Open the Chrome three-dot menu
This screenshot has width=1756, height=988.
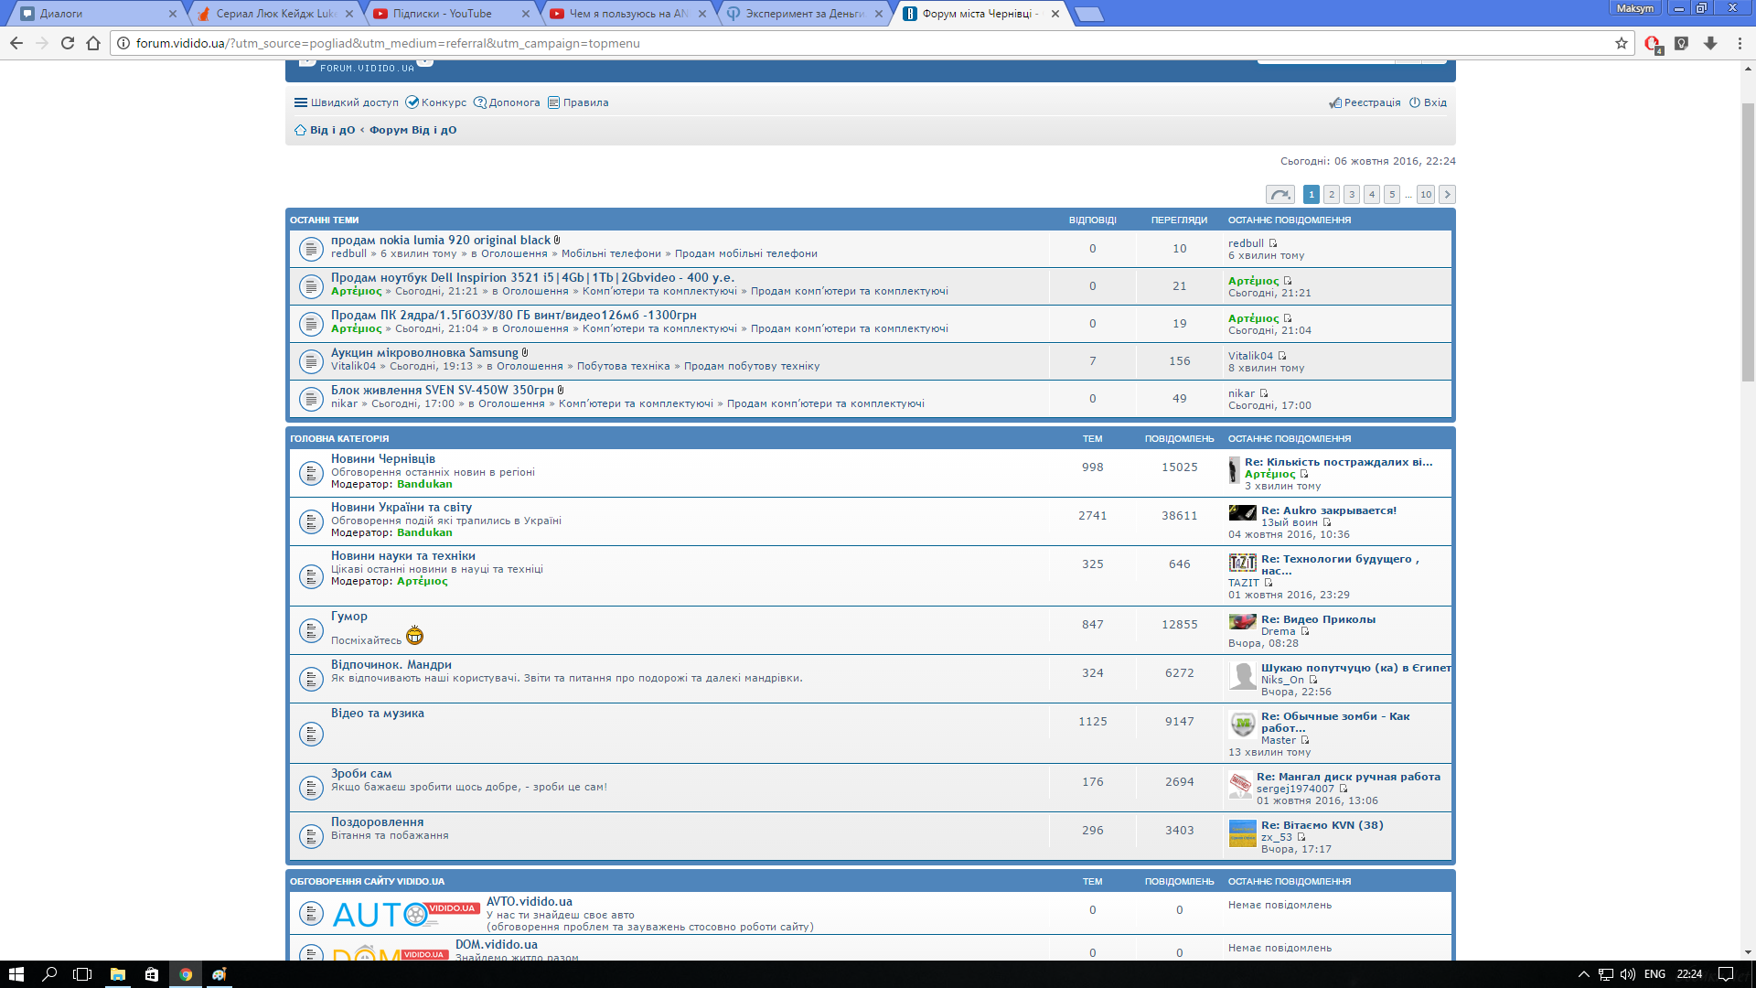[1740, 43]
